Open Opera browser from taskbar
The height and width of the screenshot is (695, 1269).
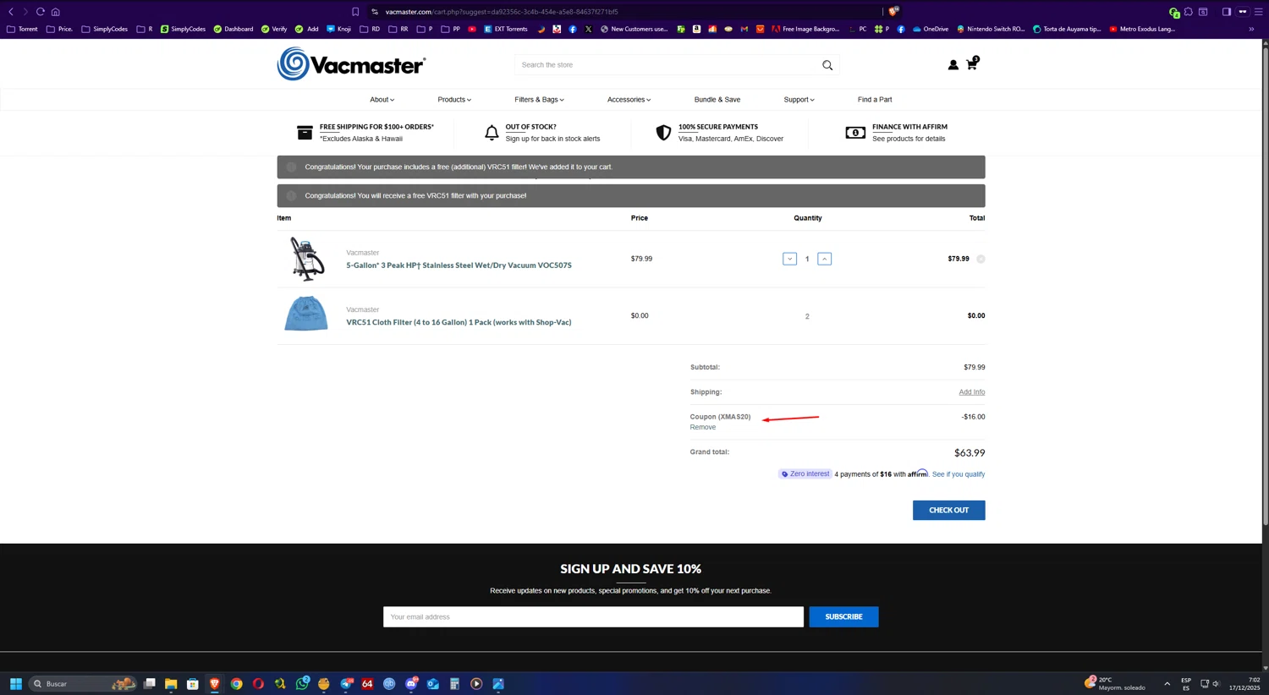pyautogui.click(x=258, y=683)
